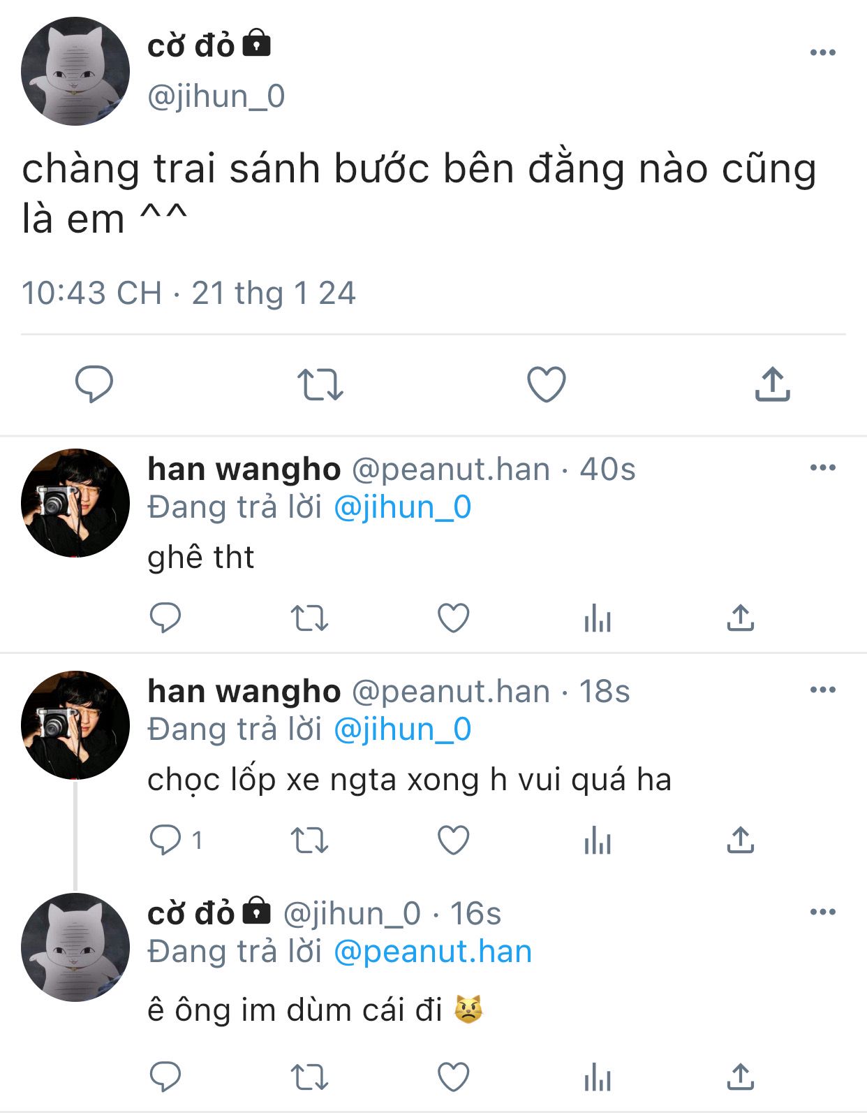867x1113 pixels.
Task: Reply to the main tweet by cờ đỏ
Action: pyautogui.click(x=94, y=384)
